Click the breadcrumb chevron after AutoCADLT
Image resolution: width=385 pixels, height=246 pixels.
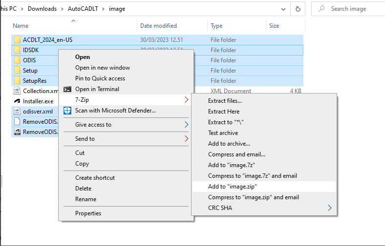[104, 9]
